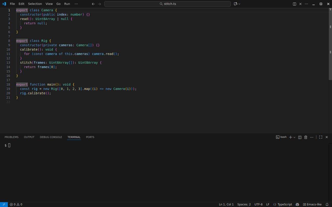
Task: Open notifications bell in status bar
Action: [x=327, y=204]
